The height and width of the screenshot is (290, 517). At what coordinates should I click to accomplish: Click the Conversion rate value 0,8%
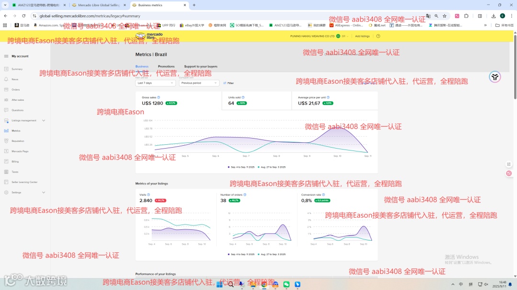306,201
